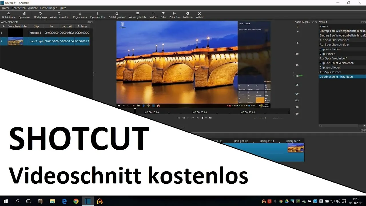366x206 pixels.
Task: Open the Filter panel from toolbar
Action: coord(163,15)
